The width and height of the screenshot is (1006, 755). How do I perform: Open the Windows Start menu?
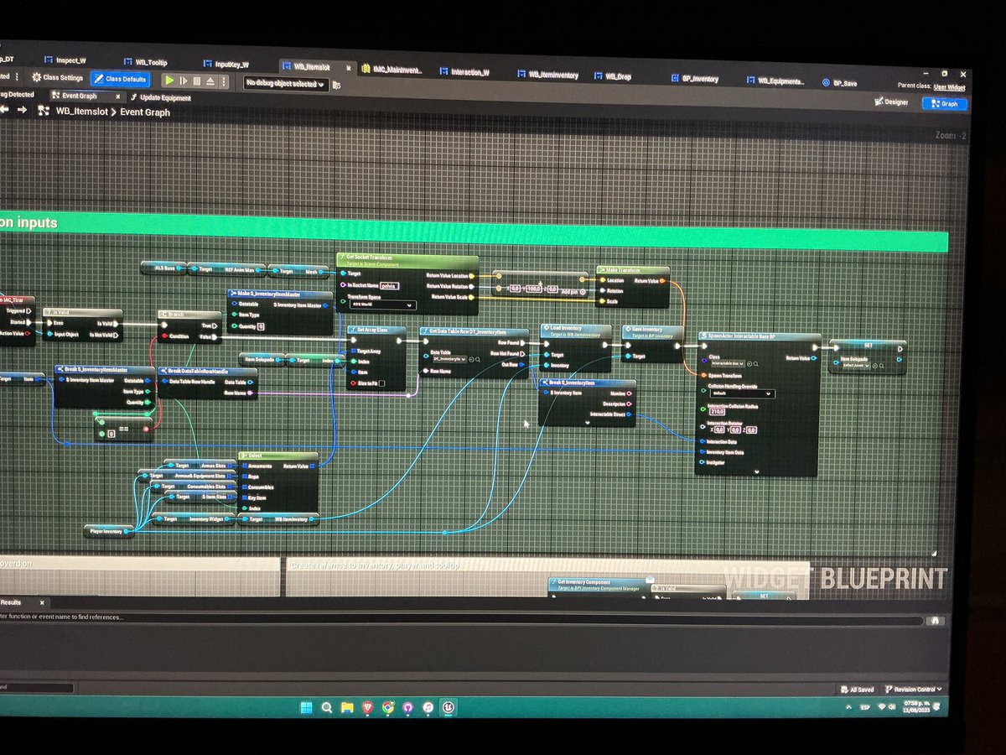click(x=305, y=707)
